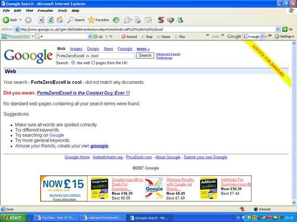Viewport: 297px width, 222px height.
Task: Click the red S toolbar icon
Action: click(161, 20)
